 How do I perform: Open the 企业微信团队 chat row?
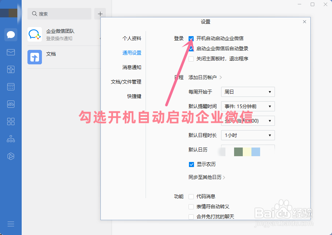(64, 34)
